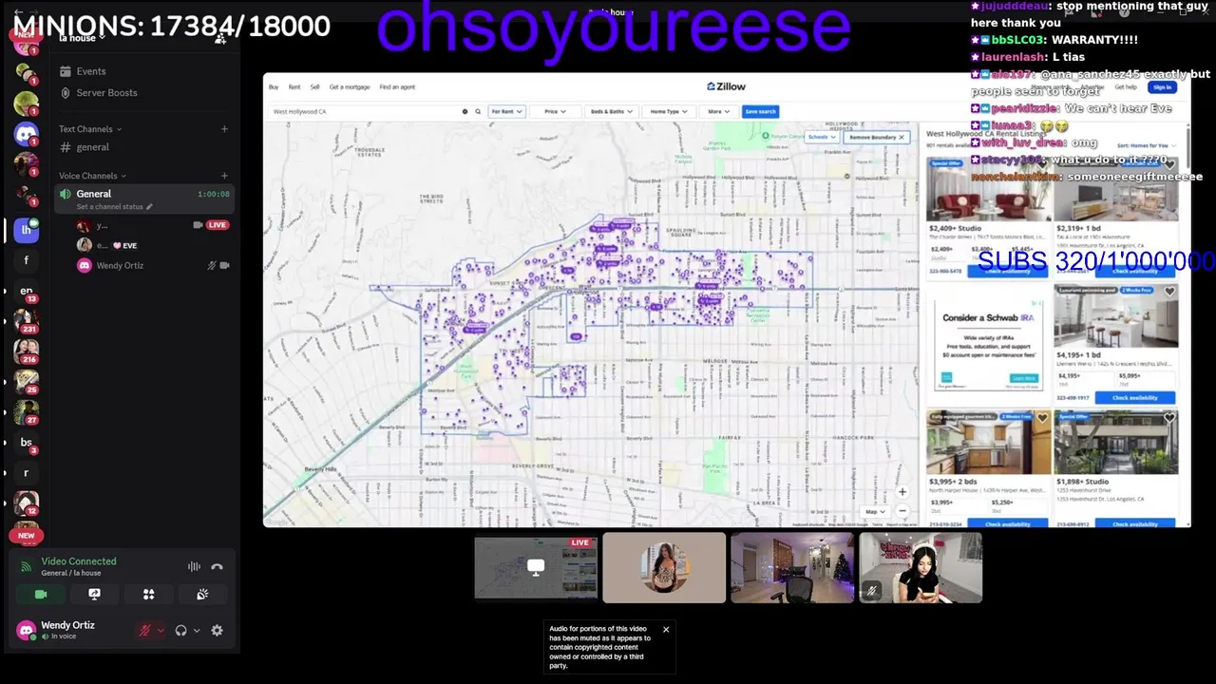Open activities launcher icon
The image size is (1216, 684).
(x=148, y=594)
